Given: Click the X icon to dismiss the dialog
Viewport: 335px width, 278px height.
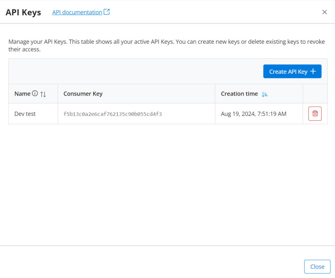Looking at the screenshot, I should [325, 12].
